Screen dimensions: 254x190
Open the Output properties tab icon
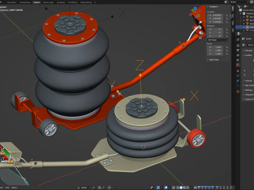[x=238, y=50]
